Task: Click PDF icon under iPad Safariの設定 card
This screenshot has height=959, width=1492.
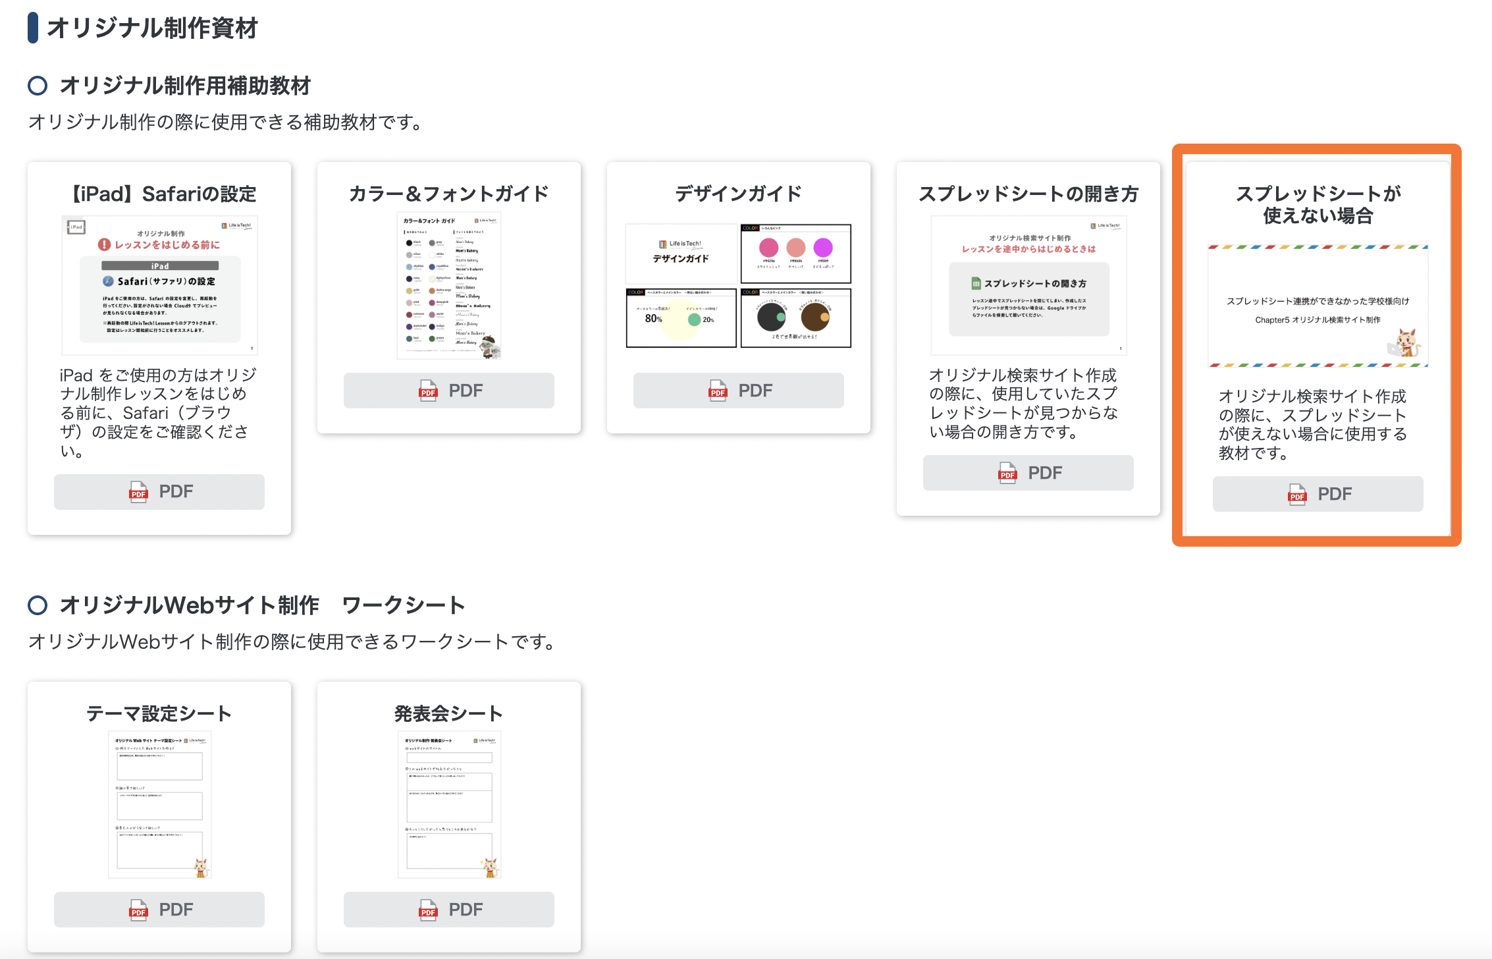Action: pos(138,492)
